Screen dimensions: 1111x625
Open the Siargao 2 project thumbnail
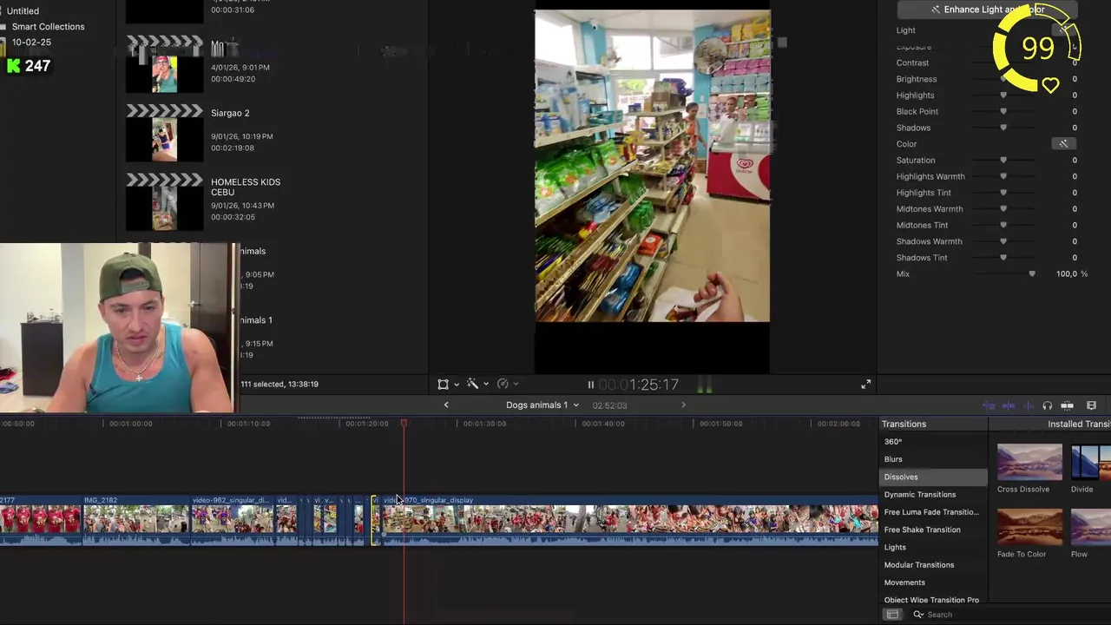point(164,134)
